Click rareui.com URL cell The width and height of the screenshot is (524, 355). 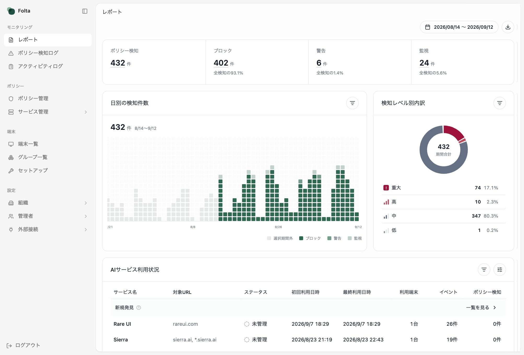click(x=185, y=324)
